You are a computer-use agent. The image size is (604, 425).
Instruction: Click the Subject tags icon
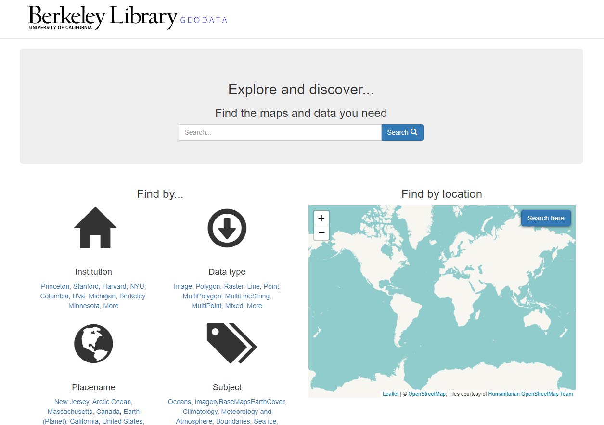(x=231, y=343)
